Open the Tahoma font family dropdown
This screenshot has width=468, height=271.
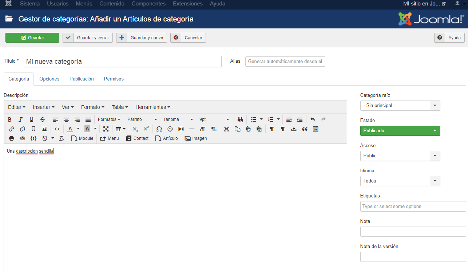pos(178,119)
